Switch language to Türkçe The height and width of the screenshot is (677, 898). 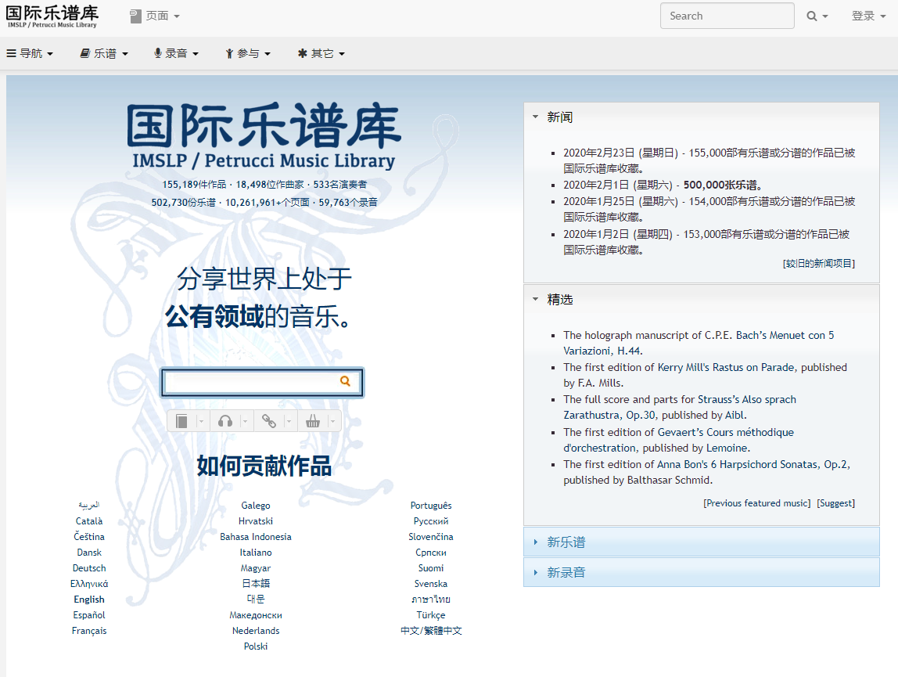[x=431, y=615]
